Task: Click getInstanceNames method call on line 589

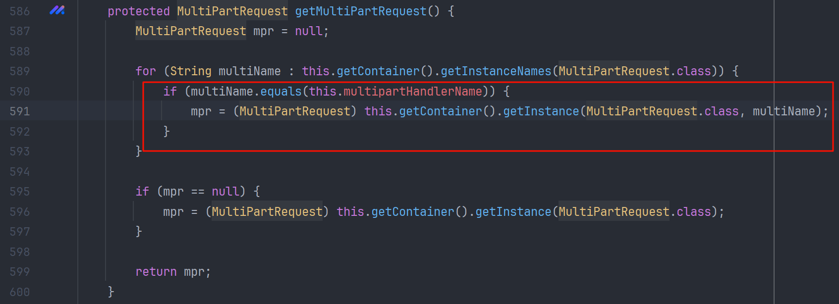Action: click(x=496, y=71)
